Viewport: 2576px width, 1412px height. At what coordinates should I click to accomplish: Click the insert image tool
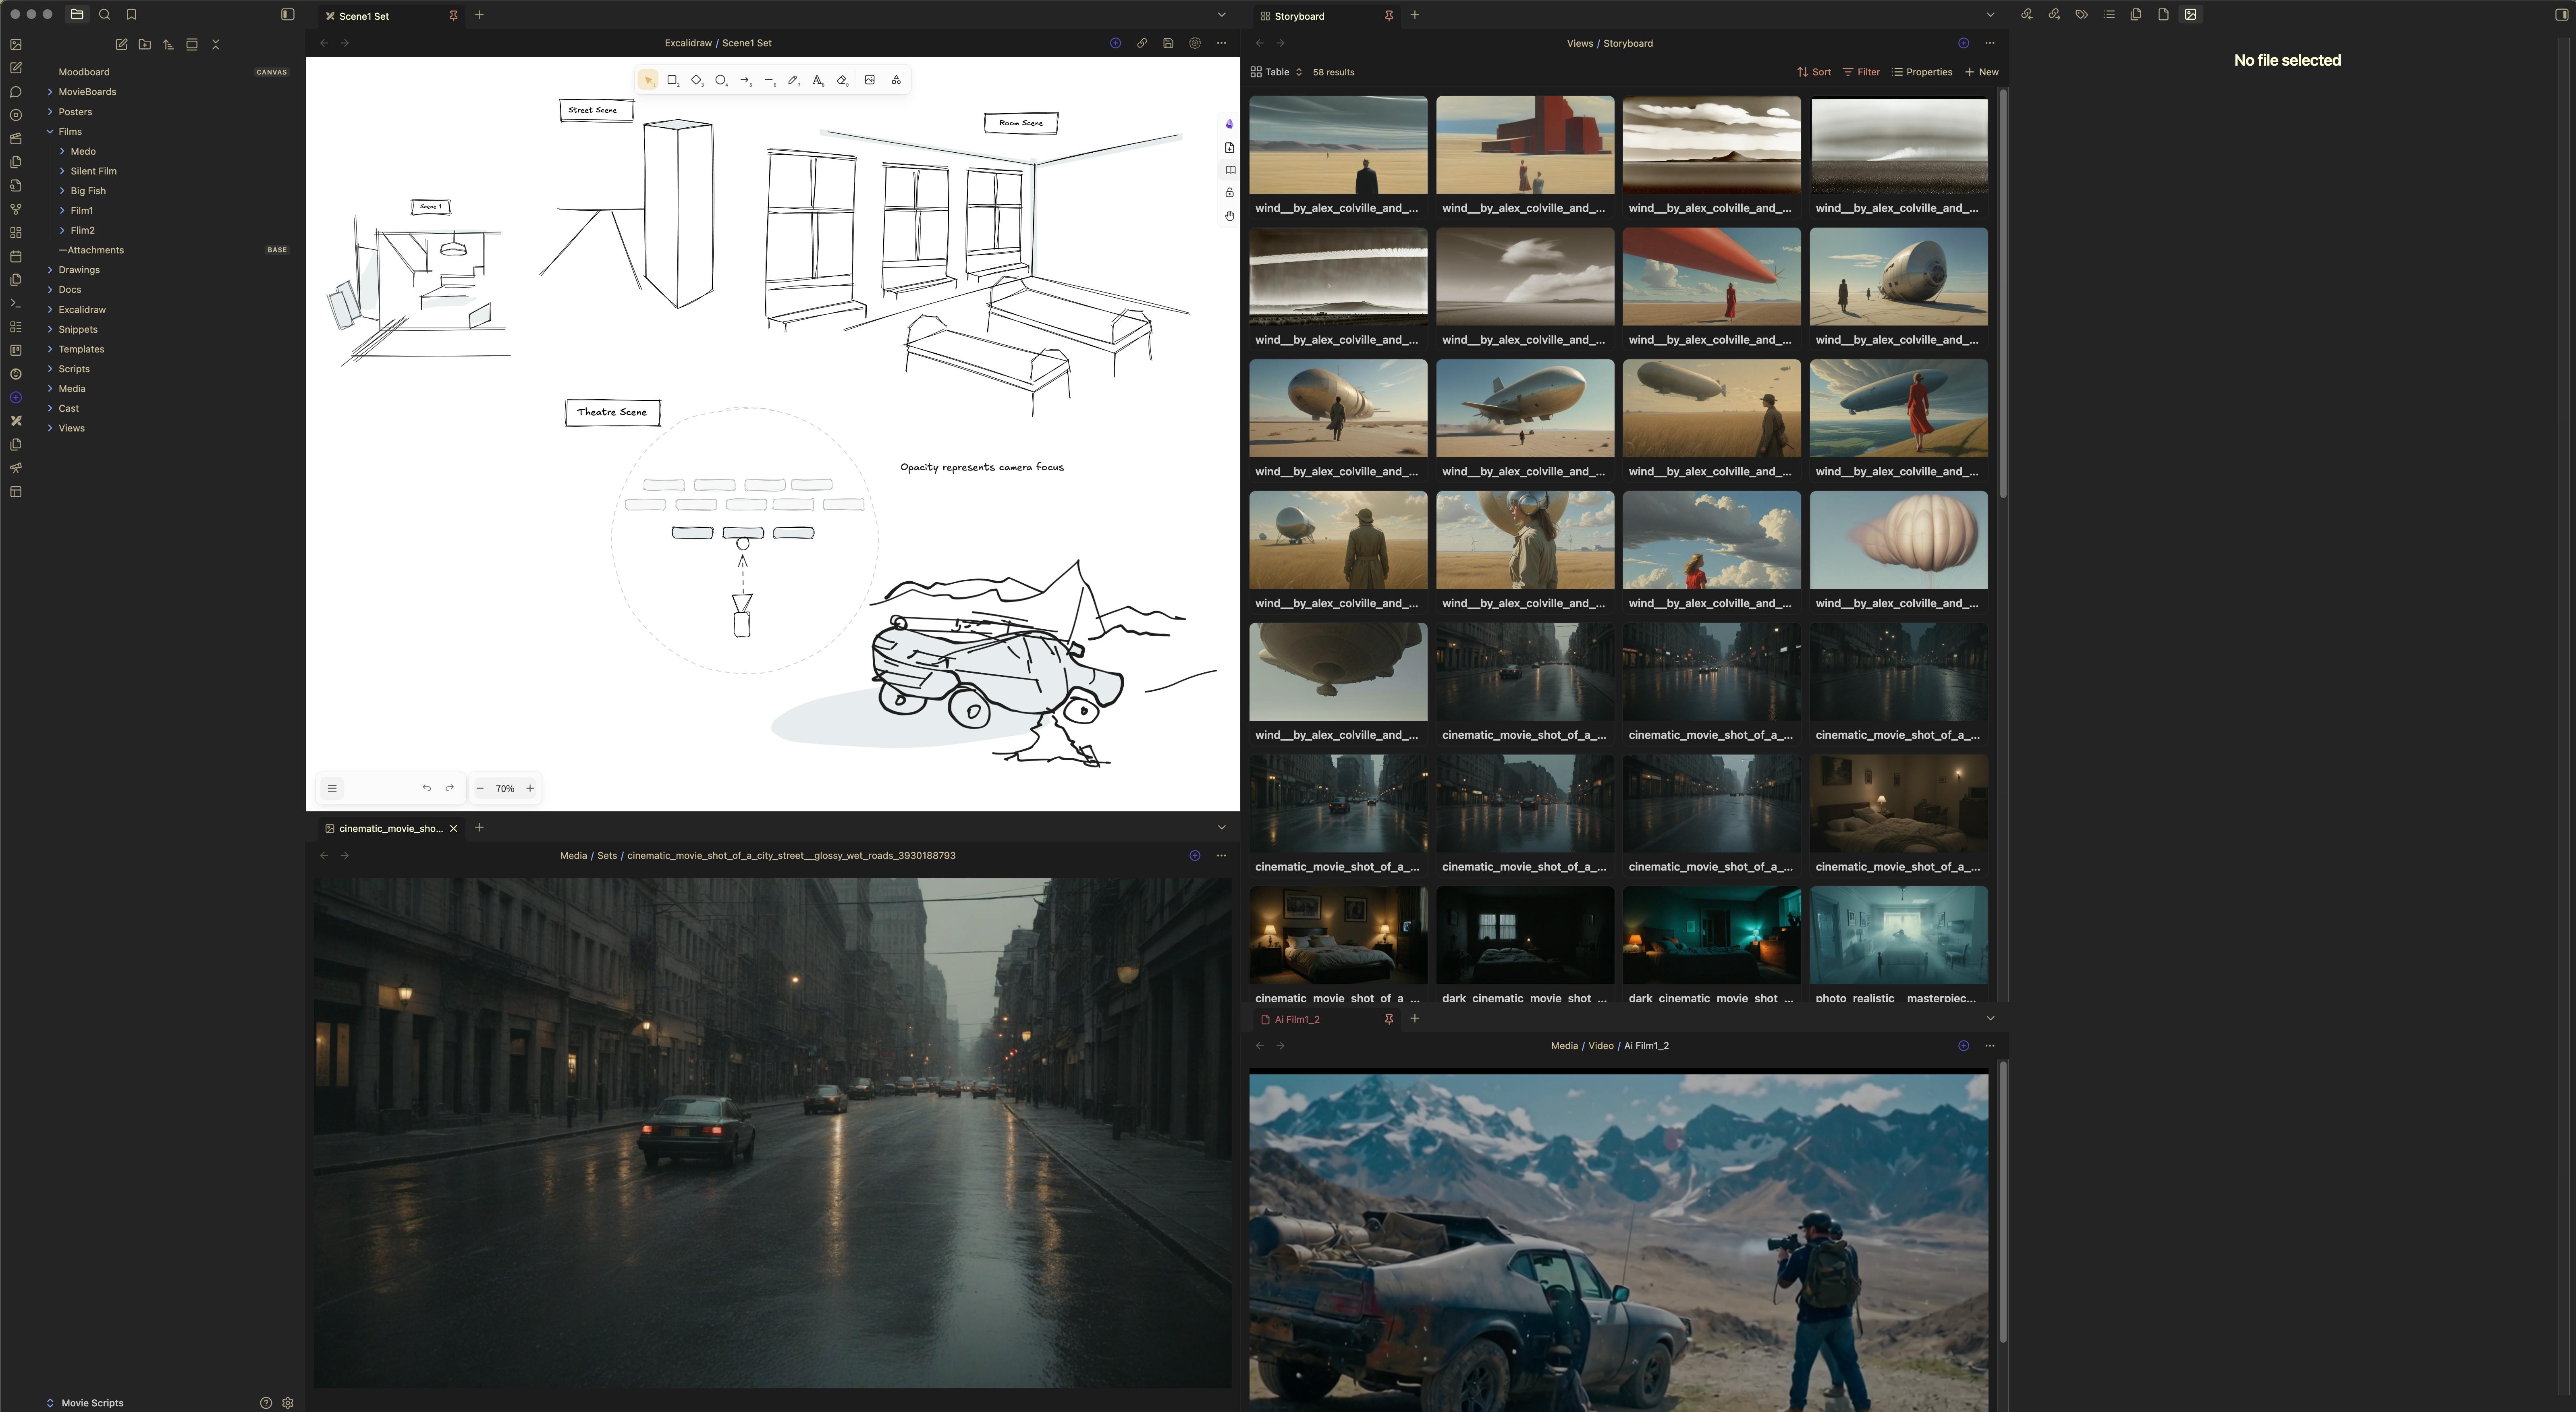(869, 80)
